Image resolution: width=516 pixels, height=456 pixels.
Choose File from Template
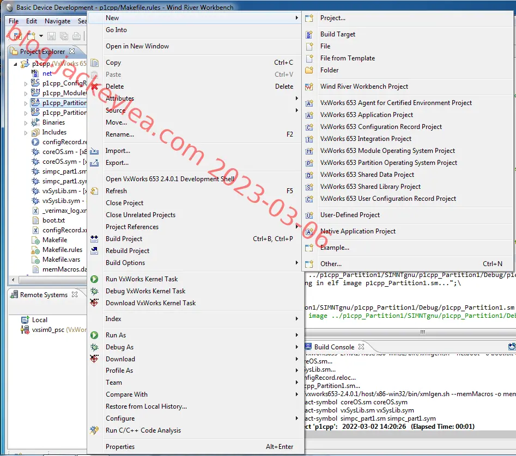tap(408, 58)
